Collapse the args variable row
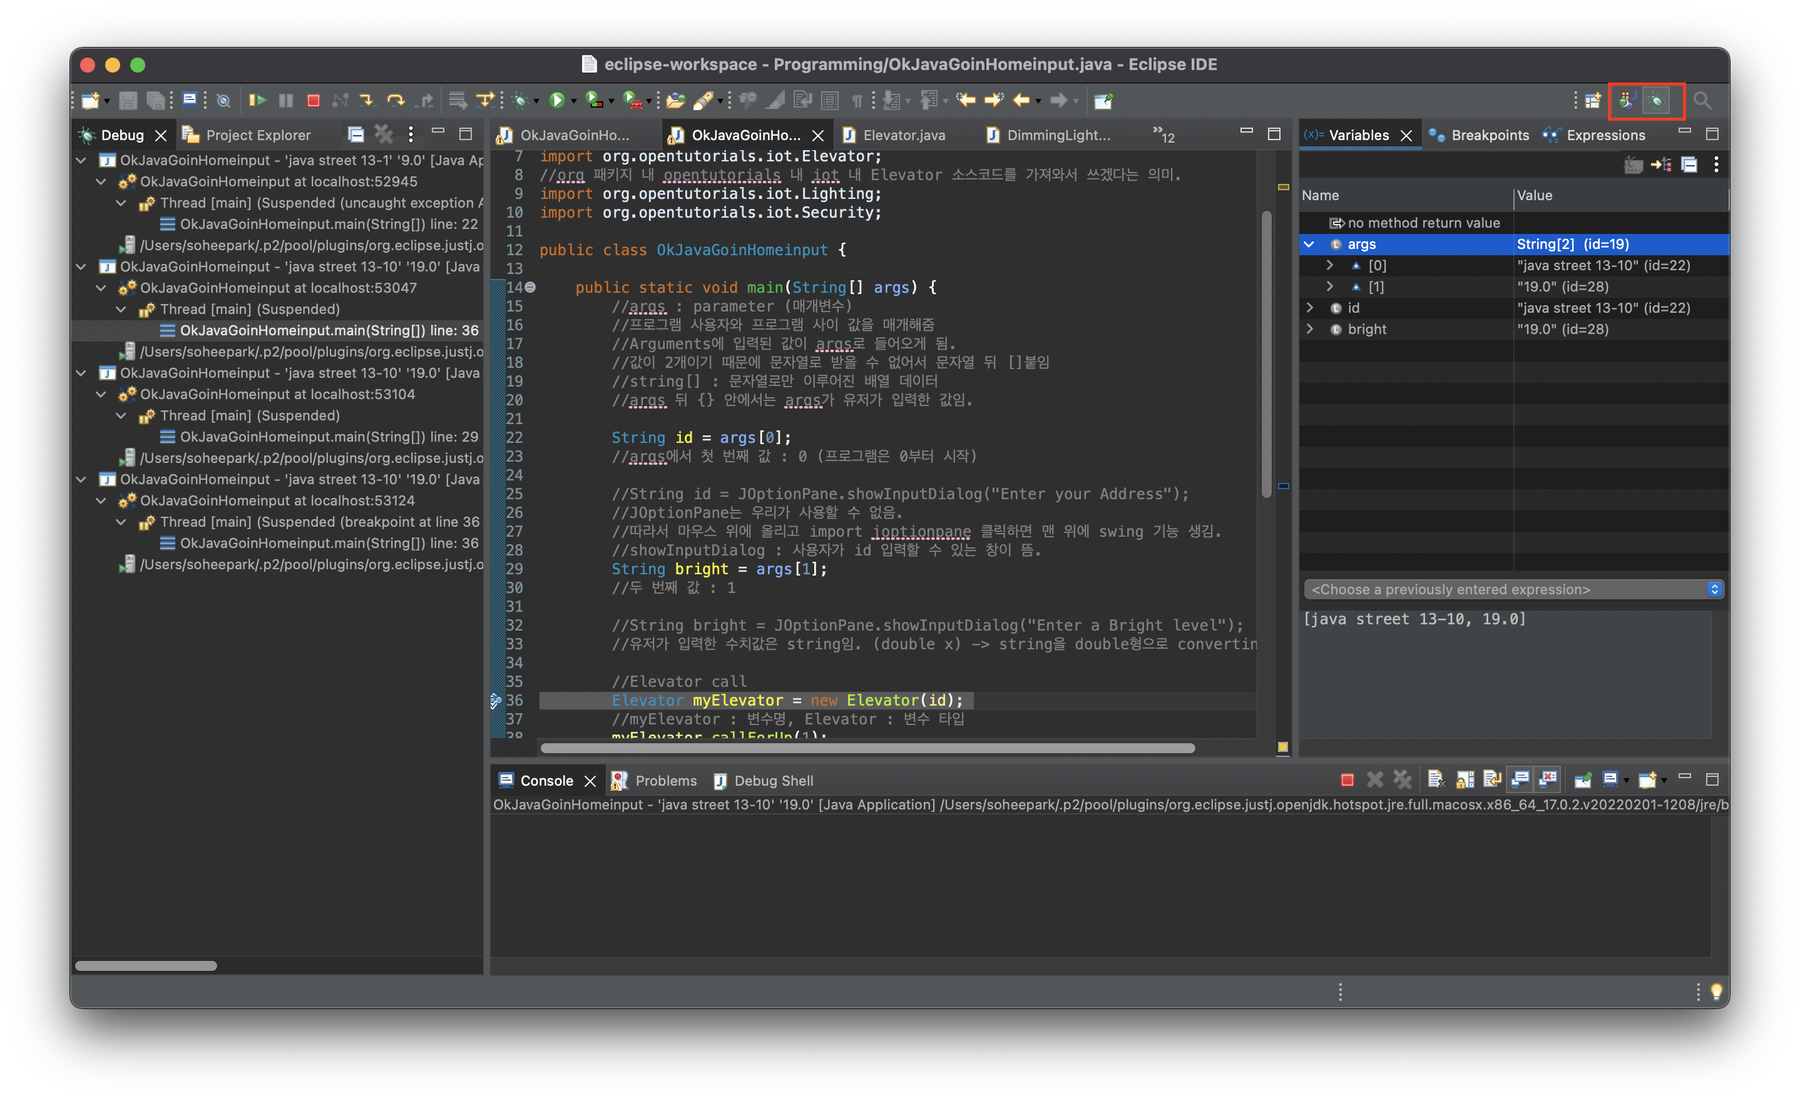The height and width of the screenshot is (1101, 1800). [x=1309, y=244]
